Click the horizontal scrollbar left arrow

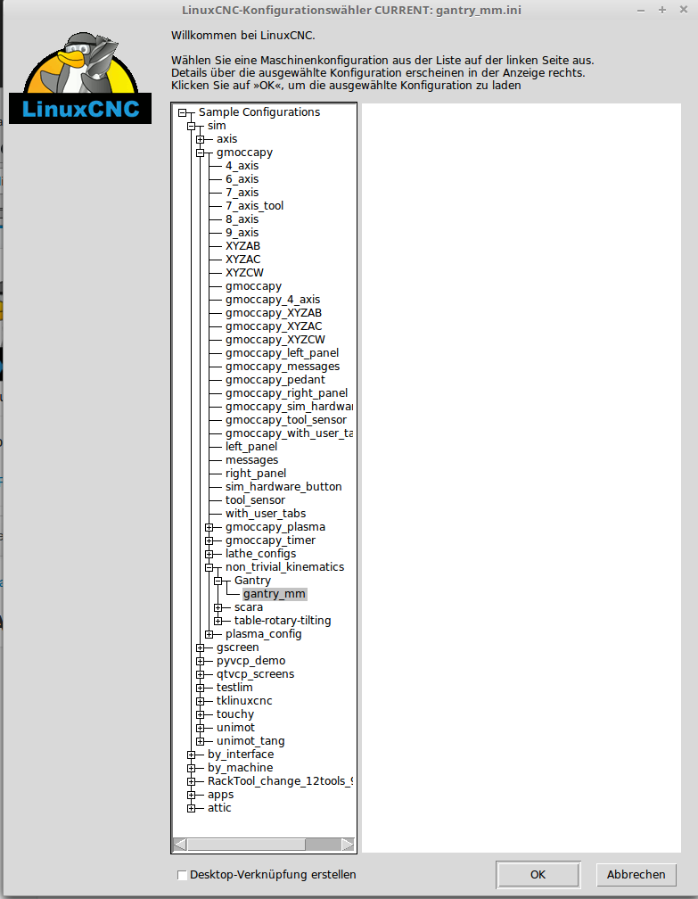[179, 845]
